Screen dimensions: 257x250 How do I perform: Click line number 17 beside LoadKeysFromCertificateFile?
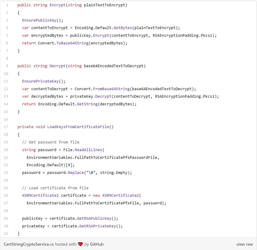pos(6,127)
